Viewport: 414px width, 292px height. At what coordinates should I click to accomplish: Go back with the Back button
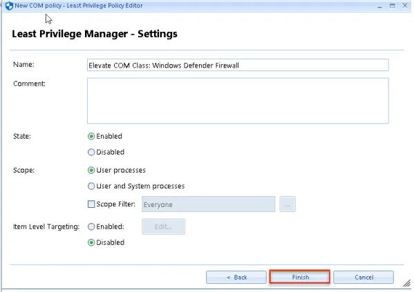pos(236,278)
